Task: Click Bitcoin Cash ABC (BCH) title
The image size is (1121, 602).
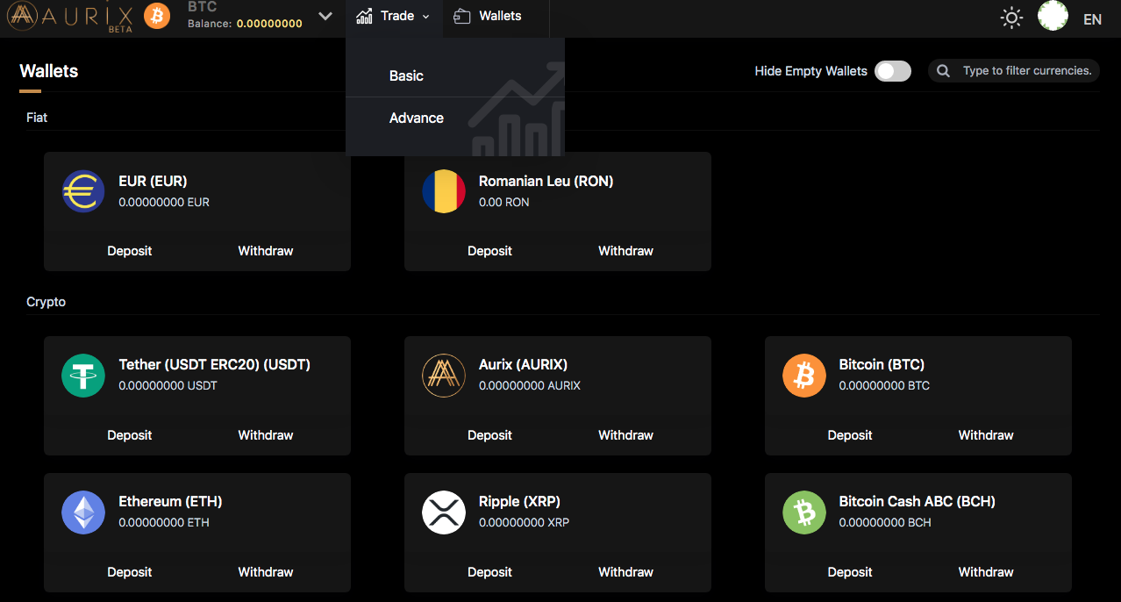Action: [917, 502]
